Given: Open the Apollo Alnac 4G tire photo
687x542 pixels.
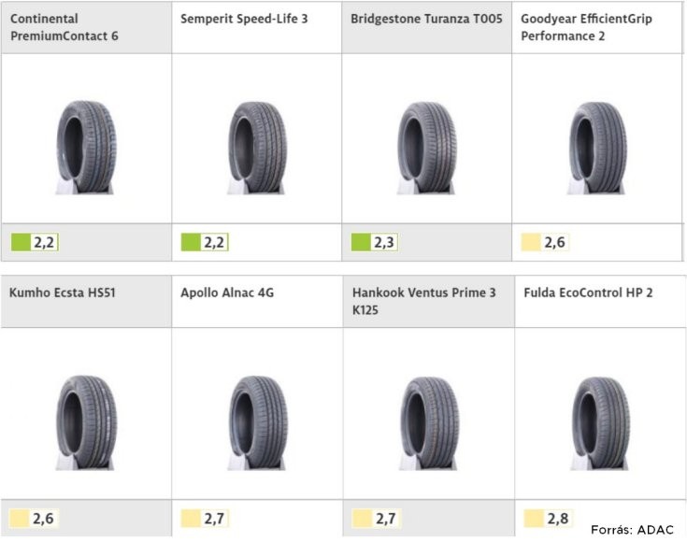Looking at the screenshot, I should tap(257, 422).
